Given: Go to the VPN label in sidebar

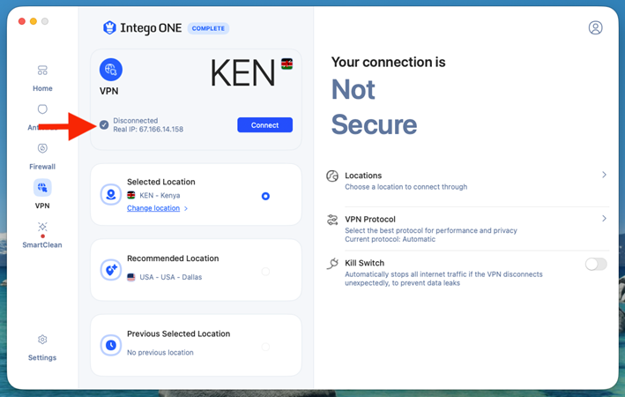Looking at the screenshot, I should (42, 206).
